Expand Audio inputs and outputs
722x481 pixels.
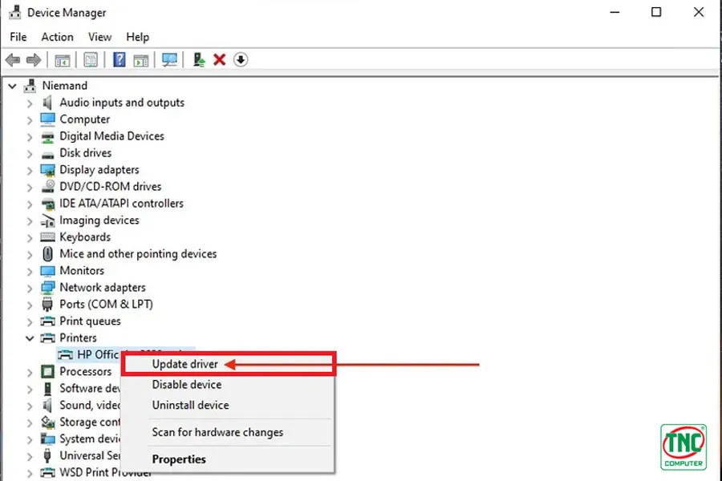30,103
